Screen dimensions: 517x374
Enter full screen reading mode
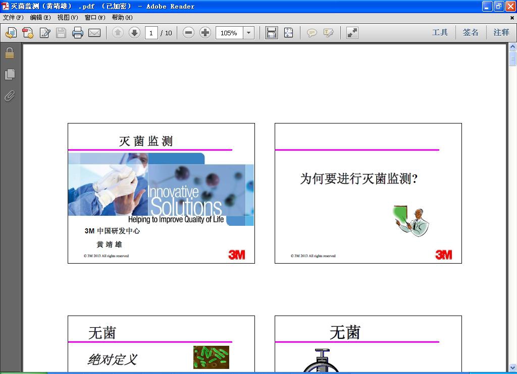point(352,32)
